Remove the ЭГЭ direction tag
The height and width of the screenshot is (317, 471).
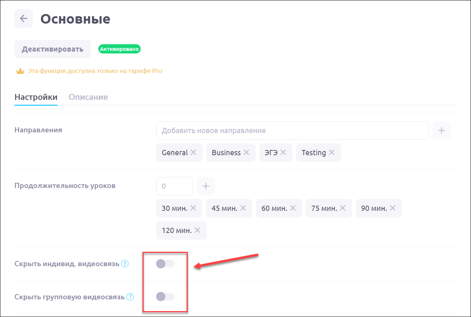click(x=283, y=153)
